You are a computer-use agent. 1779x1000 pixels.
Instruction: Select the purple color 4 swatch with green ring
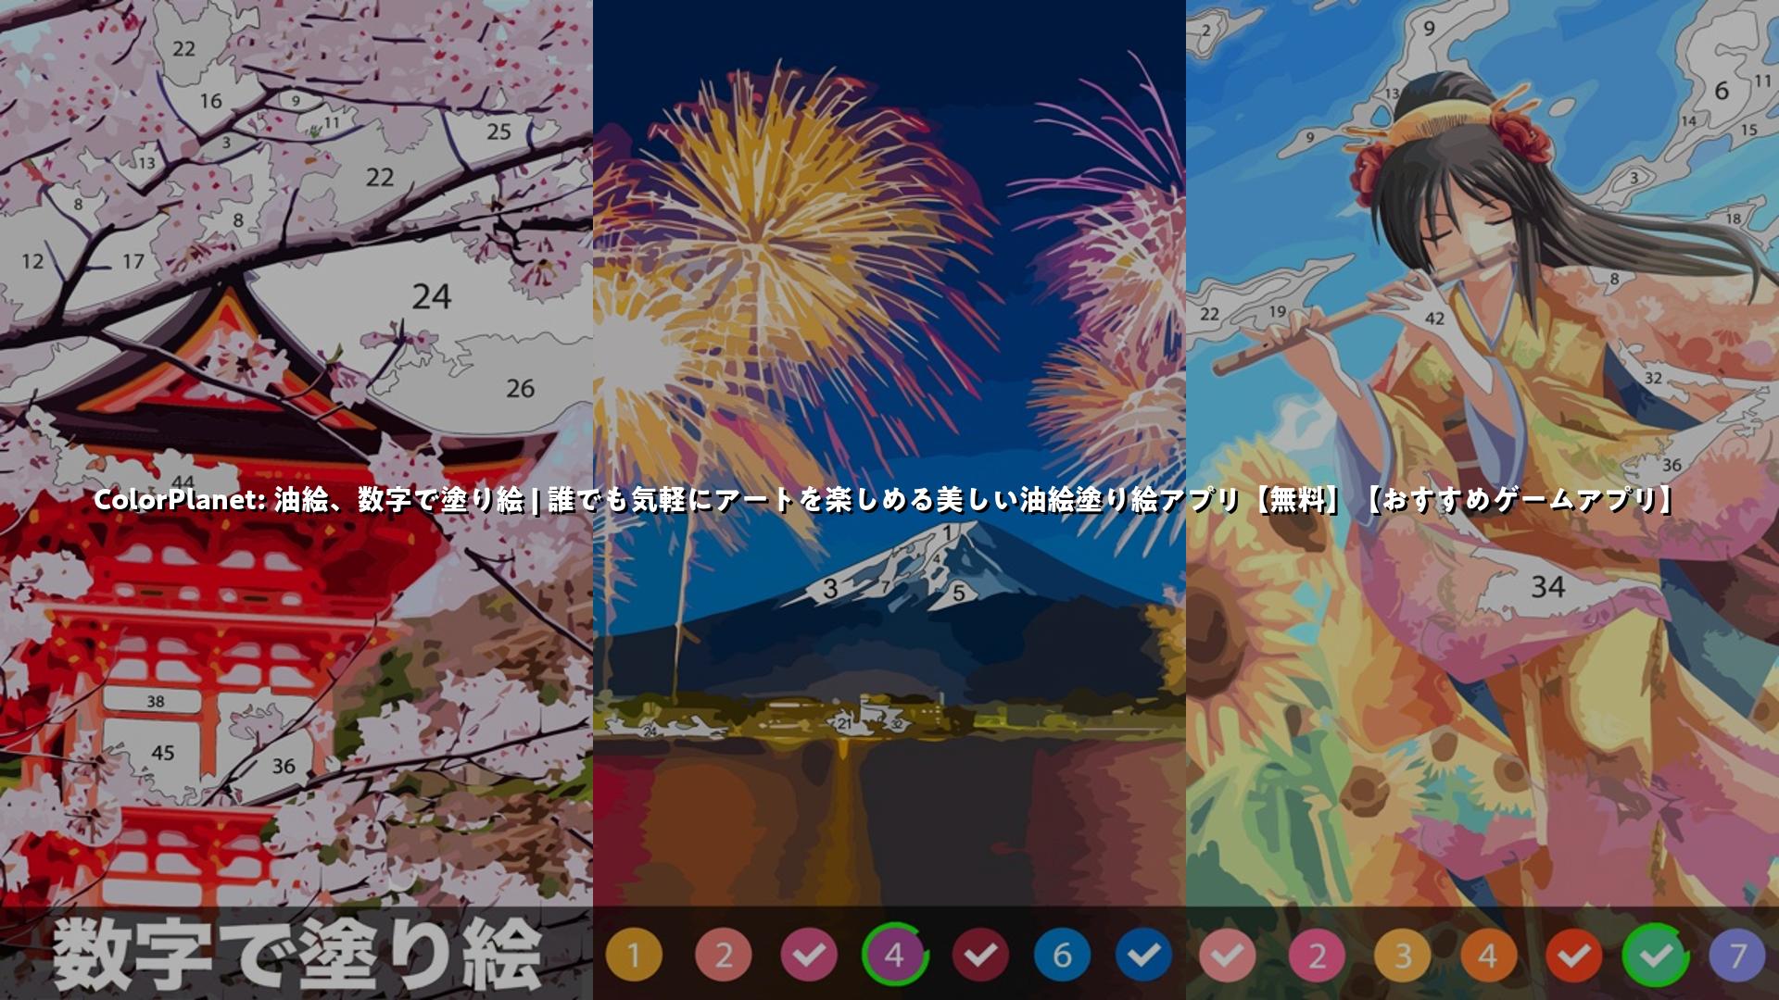pyautogui.click(x=894, y=954)
